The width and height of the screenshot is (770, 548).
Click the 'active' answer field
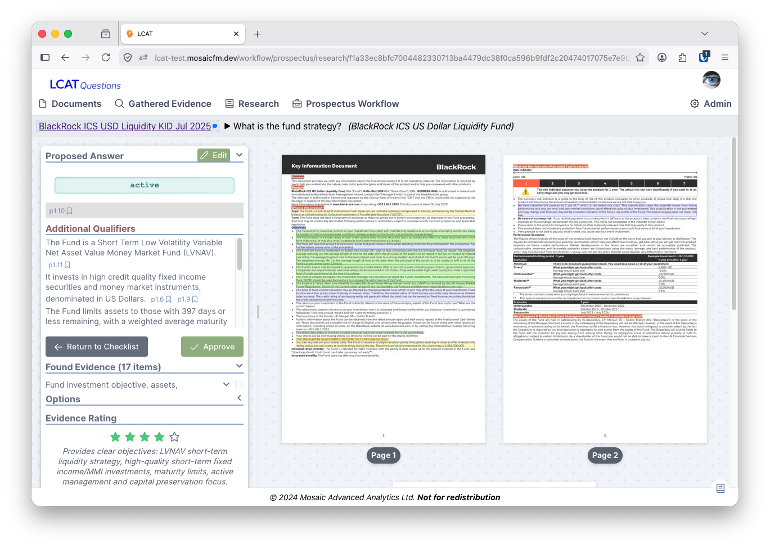145,185
